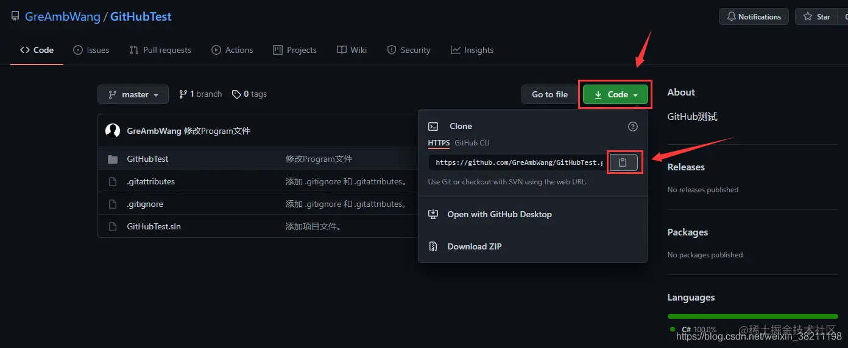The width and height of the screenshot is (848, 348).
Task: Toggle the green Code dropdown button
Action: tap(615, 94)
